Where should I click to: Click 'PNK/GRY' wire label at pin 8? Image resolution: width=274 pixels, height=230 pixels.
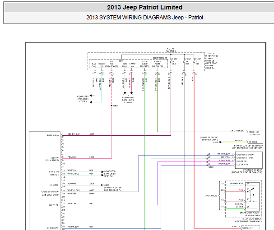tap(72, 157)
